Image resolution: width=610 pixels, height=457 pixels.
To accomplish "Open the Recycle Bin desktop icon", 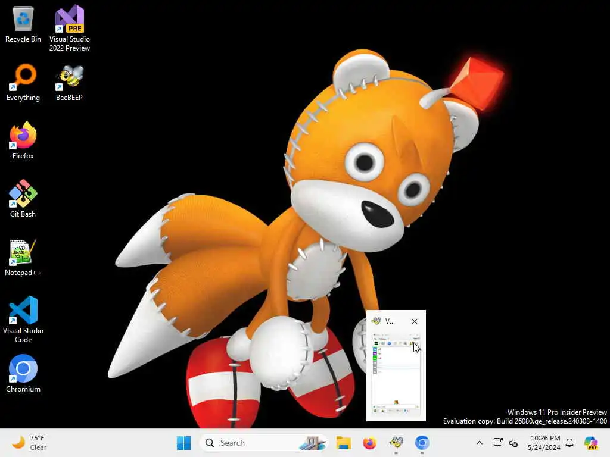I will tap(23, 24).
